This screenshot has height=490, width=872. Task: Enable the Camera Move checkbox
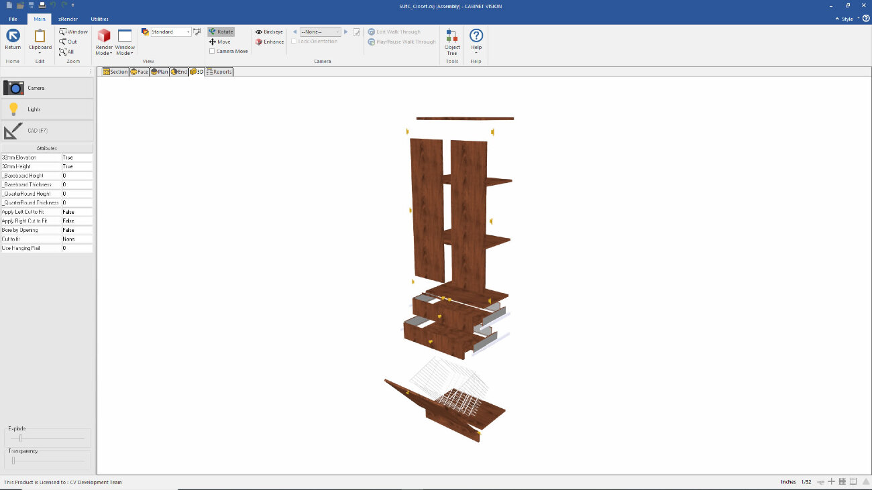(x=212, y=51)
